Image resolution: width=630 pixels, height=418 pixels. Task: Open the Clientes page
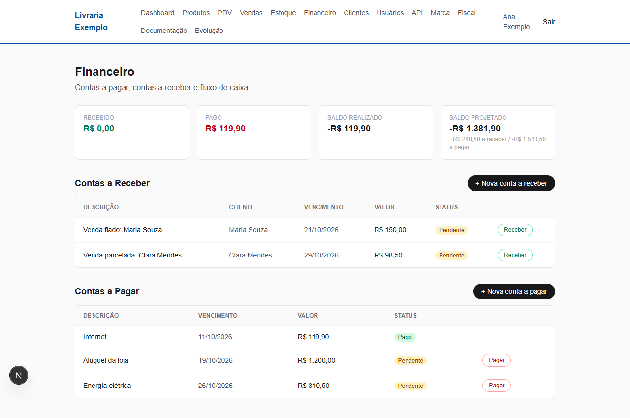356,13
